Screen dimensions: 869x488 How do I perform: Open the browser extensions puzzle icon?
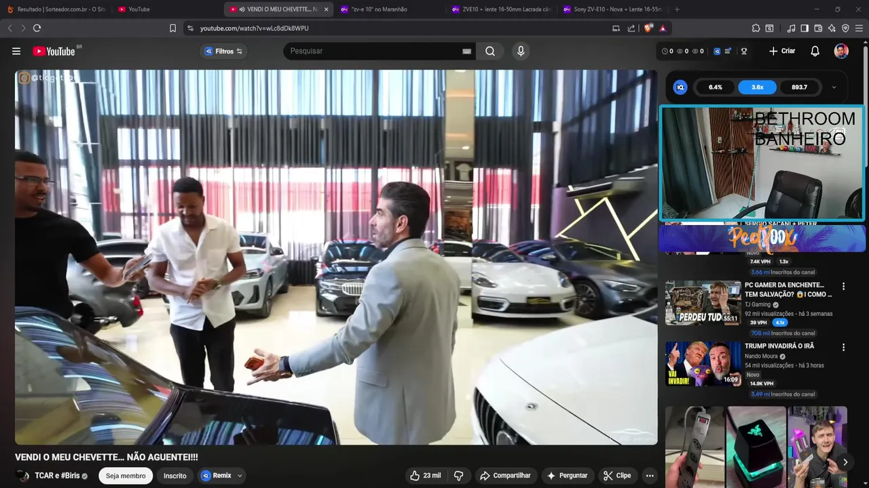(756, 28)
